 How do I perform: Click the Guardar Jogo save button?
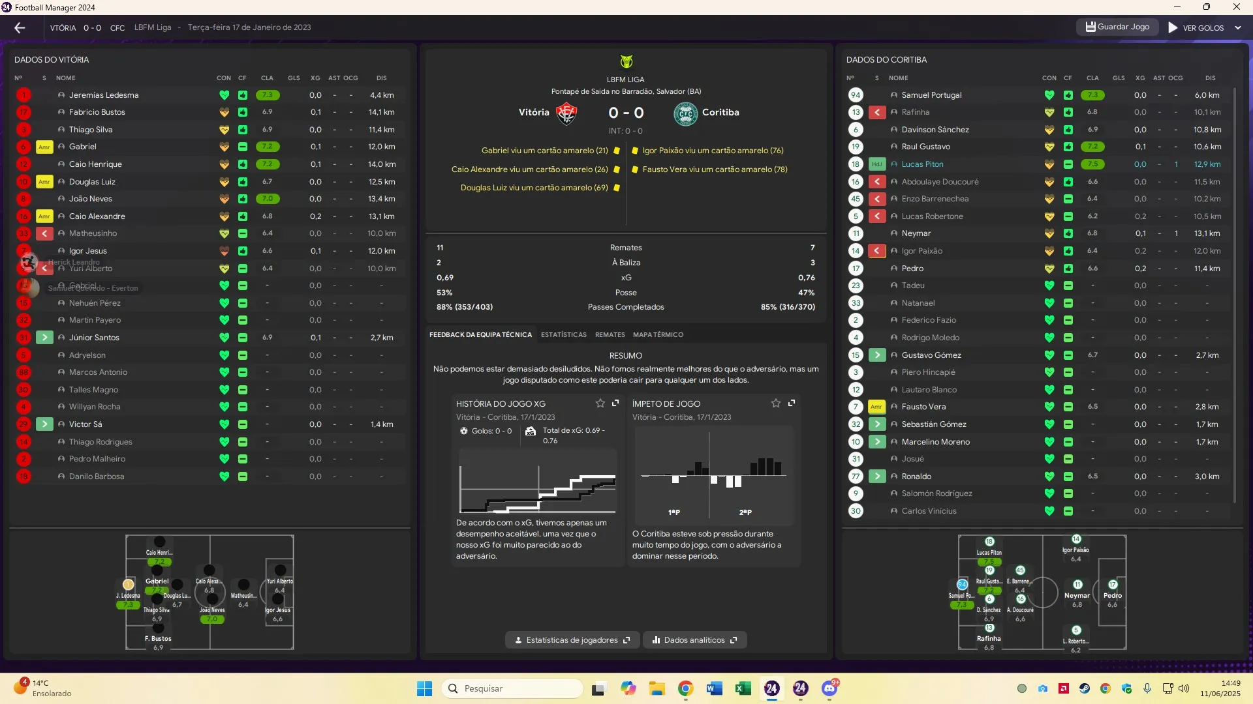(1117, 27)
